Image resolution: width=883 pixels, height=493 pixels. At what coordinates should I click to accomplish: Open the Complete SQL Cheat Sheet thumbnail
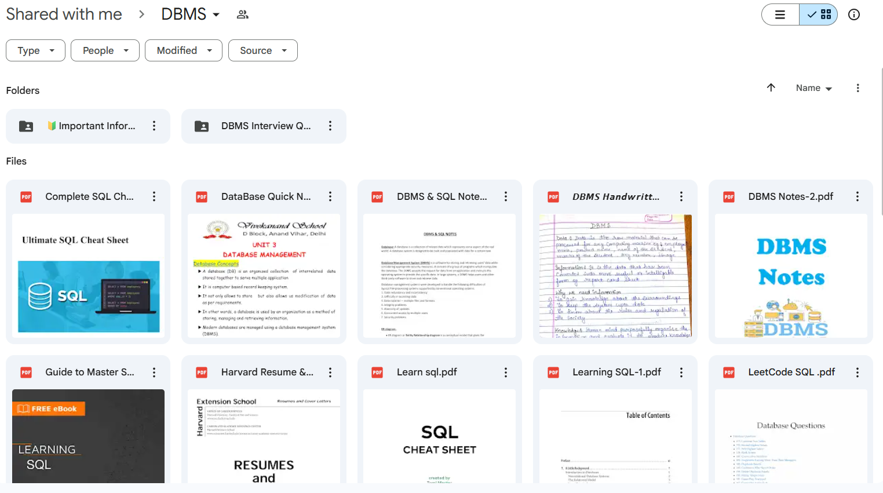tap(88, 276)
